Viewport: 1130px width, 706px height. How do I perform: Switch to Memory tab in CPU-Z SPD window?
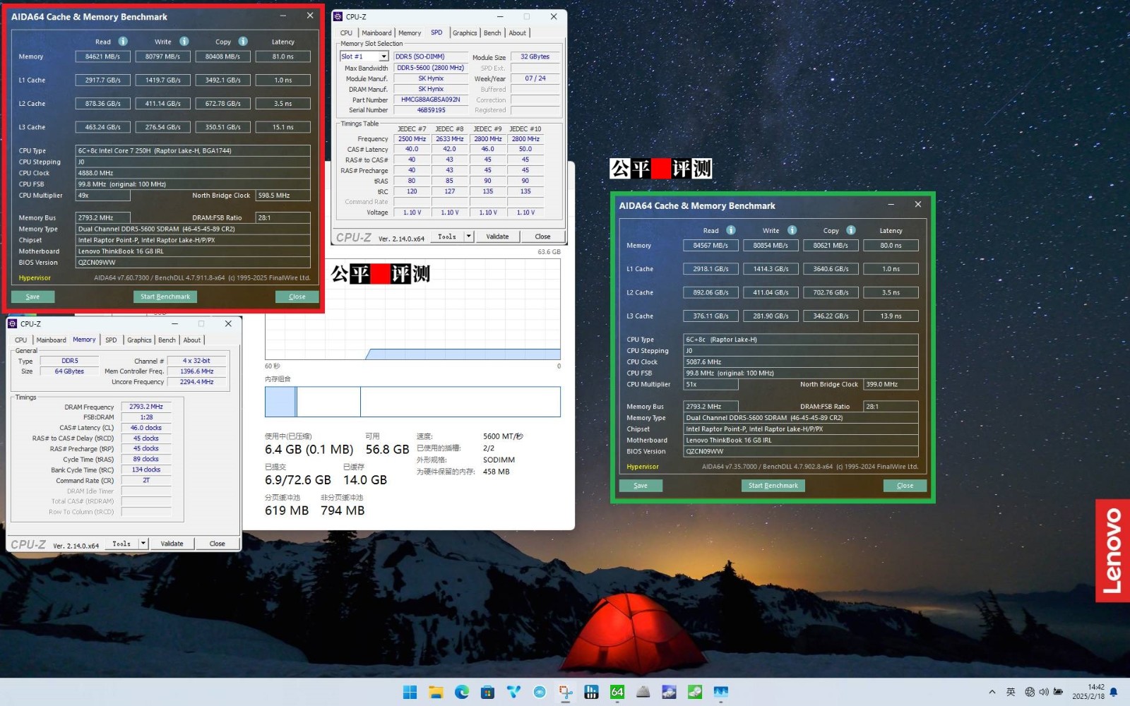410,32
